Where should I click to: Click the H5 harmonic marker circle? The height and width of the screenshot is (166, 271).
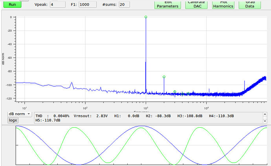click(x=188, y=94)
